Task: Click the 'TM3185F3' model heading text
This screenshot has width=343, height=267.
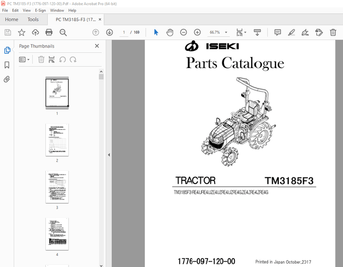Action: 289,181
